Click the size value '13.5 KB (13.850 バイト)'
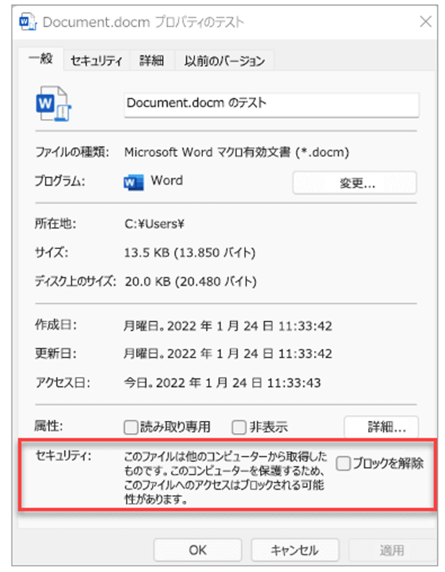 click(x=189, y=252)
